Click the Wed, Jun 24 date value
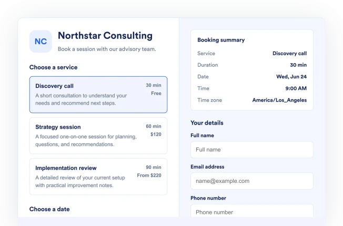This screenshot has width=343, height=226. [x=291, y=77]
